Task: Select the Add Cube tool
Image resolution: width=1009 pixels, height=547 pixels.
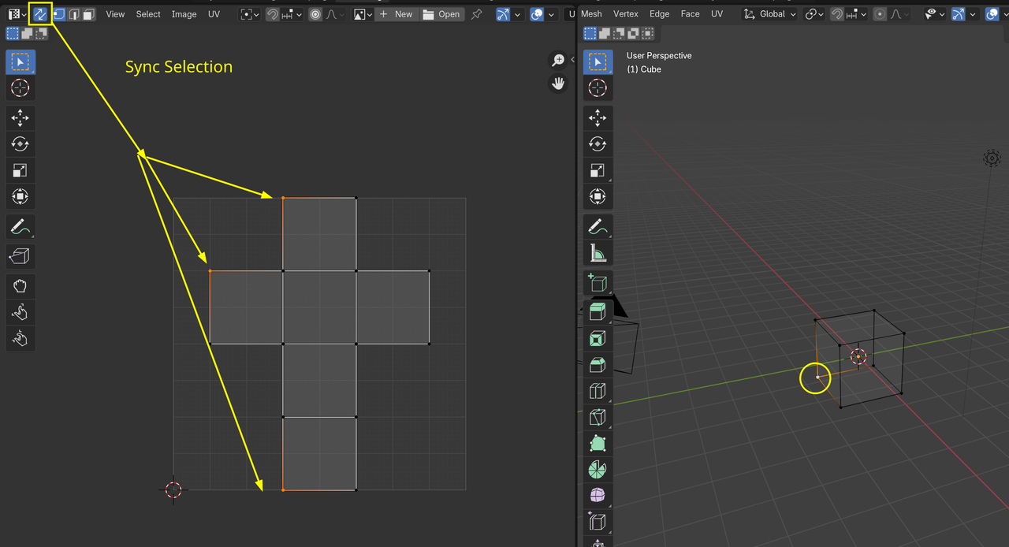Action: [x=598, y=283]
